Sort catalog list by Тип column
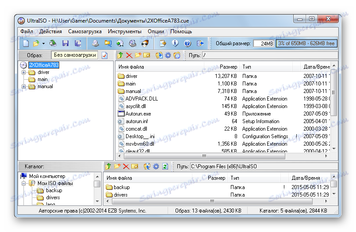 (254, 178)
